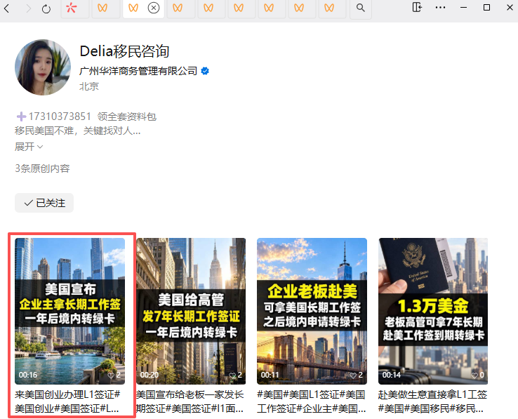Click phone number 17310373851

point(60,117)
